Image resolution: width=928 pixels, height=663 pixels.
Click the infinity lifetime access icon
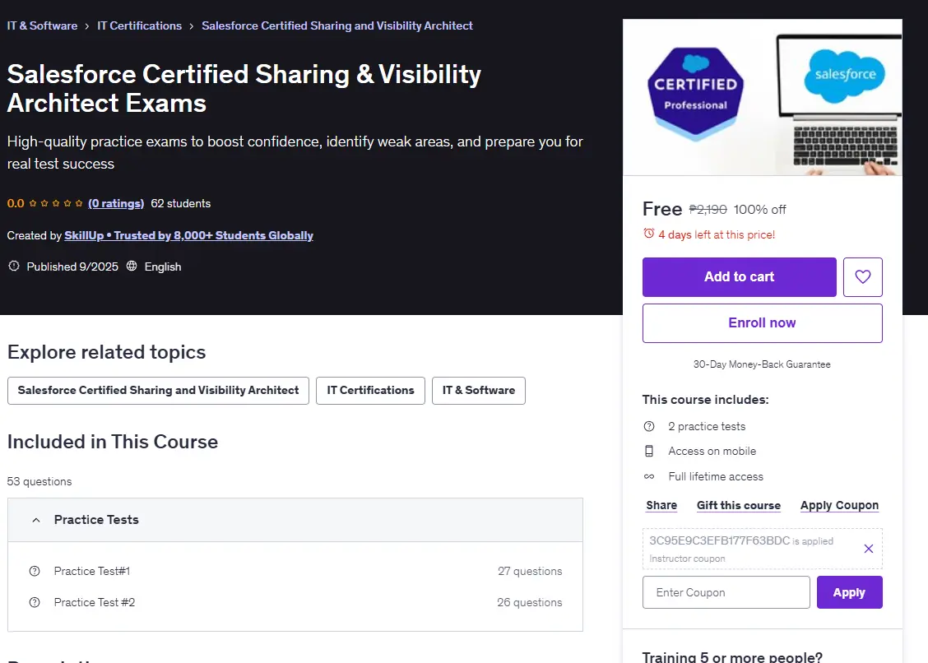click(649, 476)
